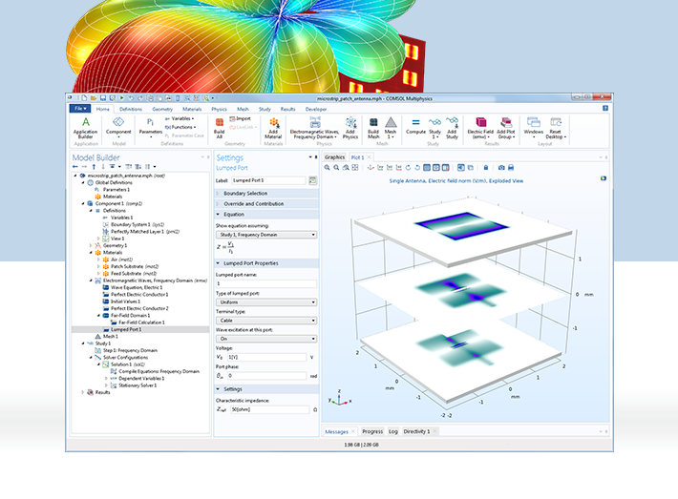The height and width of the screenshot is (499, 678).
Task: Open the Progress tab
Action: 372,431
